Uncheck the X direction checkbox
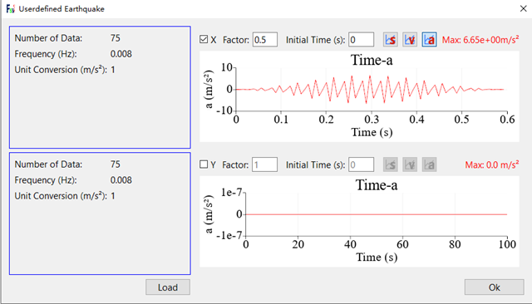This screenshot has width=532, height=304. [204, 39]
